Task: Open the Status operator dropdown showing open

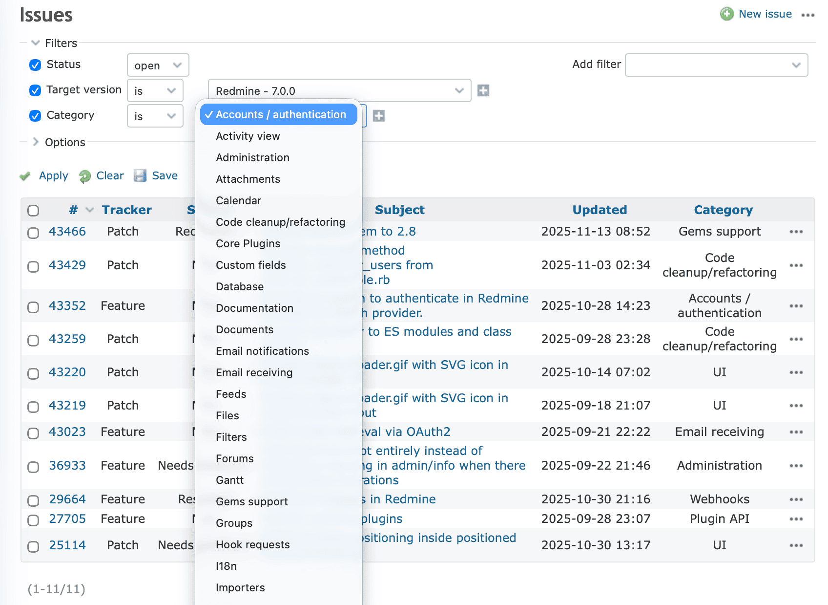Action: point(158,65)
